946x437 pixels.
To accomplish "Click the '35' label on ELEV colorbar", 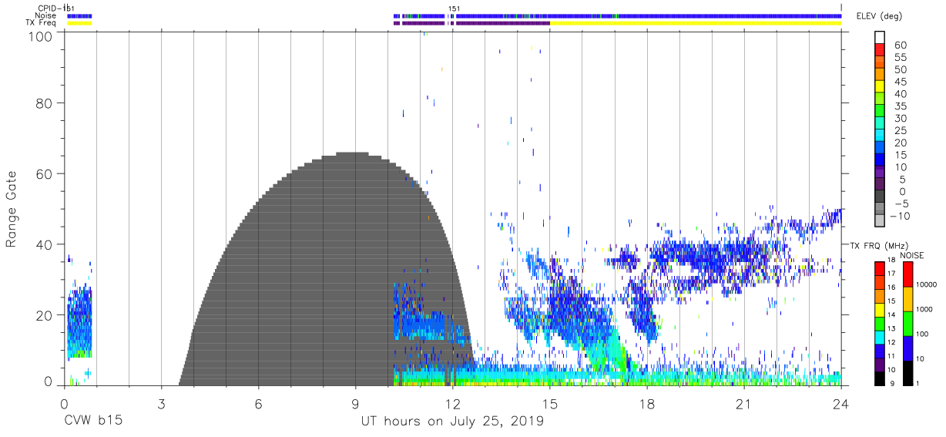I will click(899, 106).
